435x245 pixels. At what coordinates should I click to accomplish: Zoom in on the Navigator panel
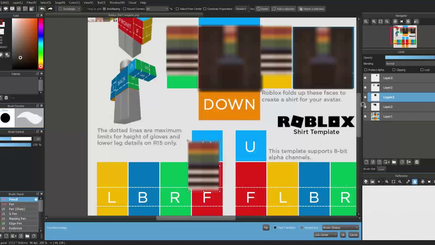click(374, 21)
